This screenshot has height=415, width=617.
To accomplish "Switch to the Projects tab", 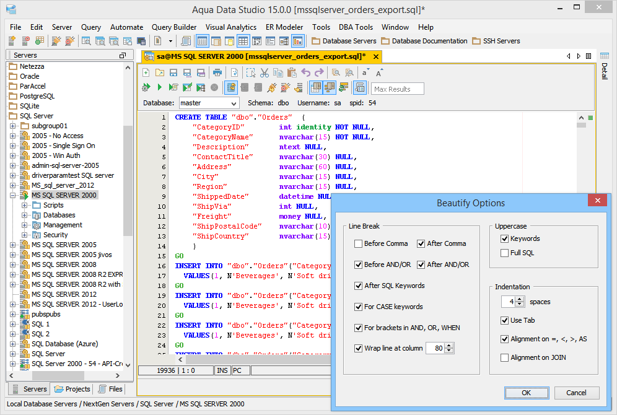I will [x=72, y=390].
